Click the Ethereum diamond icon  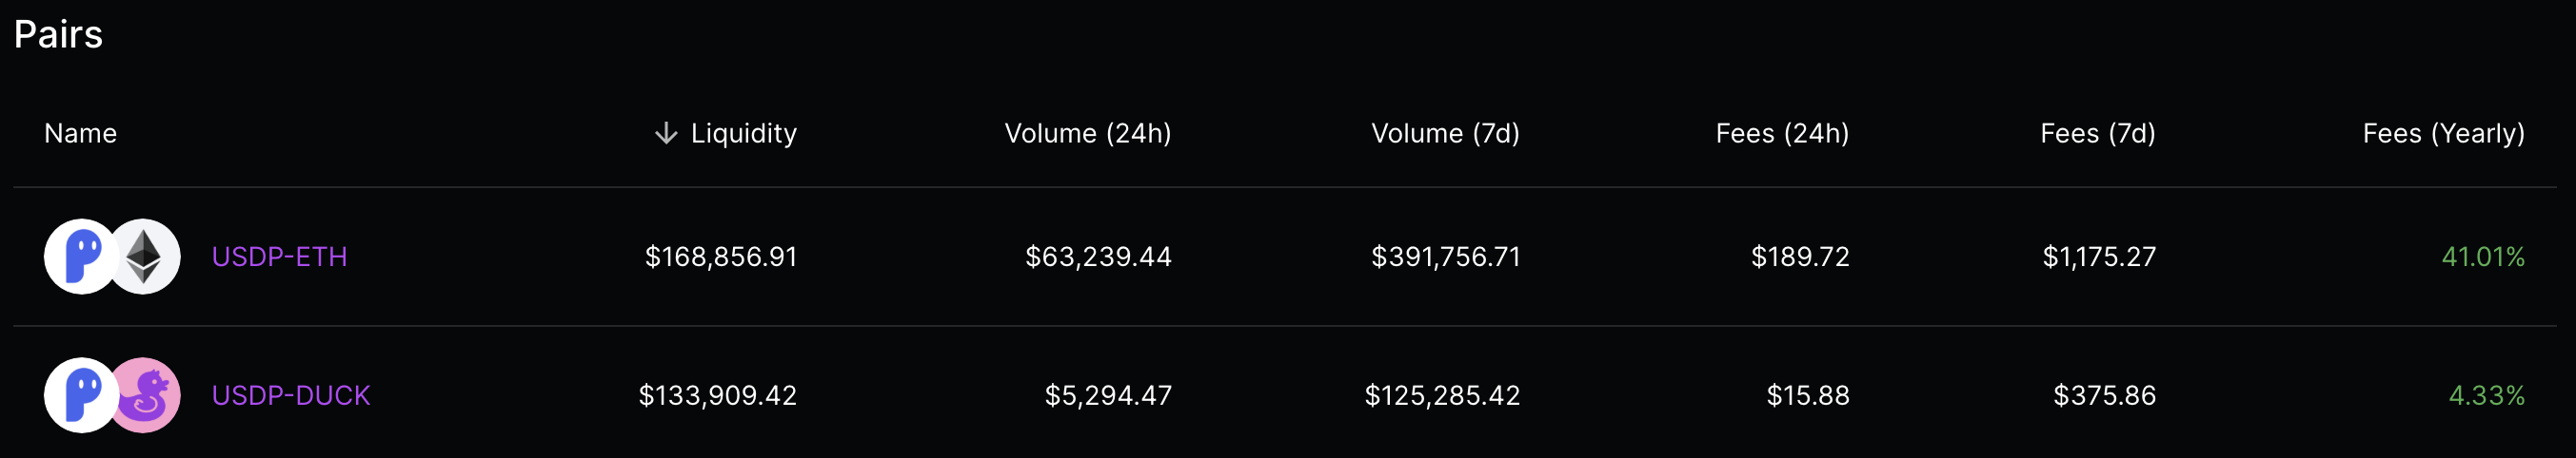(x=144, y=257)
